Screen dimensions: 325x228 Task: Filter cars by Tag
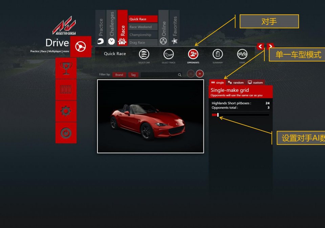(x=133, y=75)
